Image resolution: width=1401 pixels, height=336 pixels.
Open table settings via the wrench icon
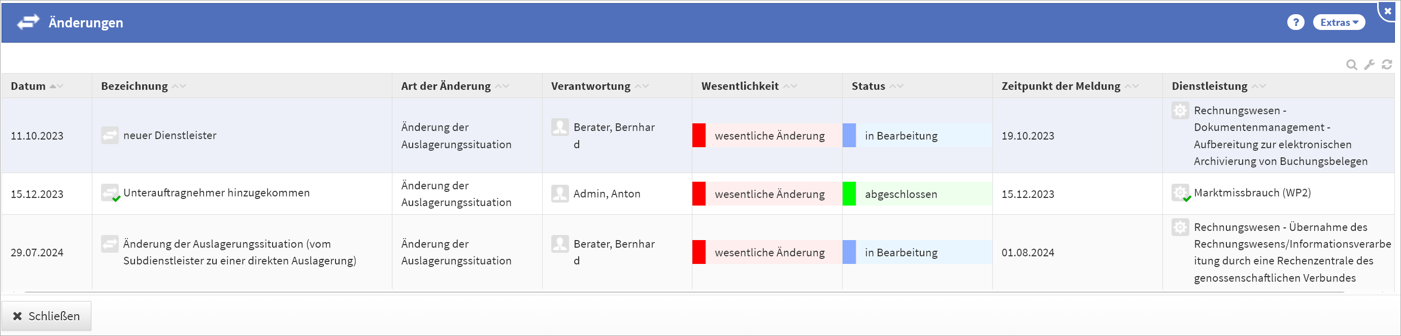click(x=1369, y=65)
